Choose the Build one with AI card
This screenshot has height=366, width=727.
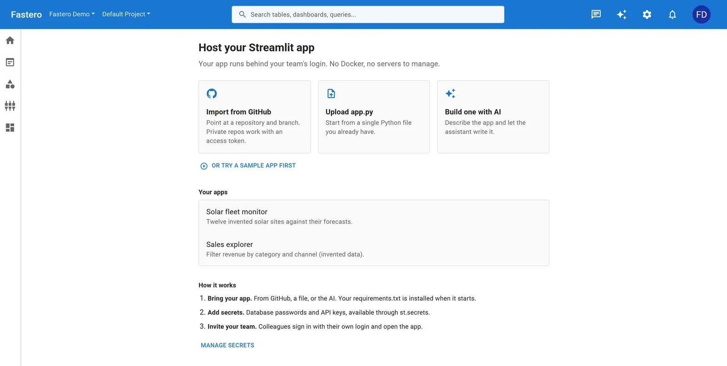(493, 117)
